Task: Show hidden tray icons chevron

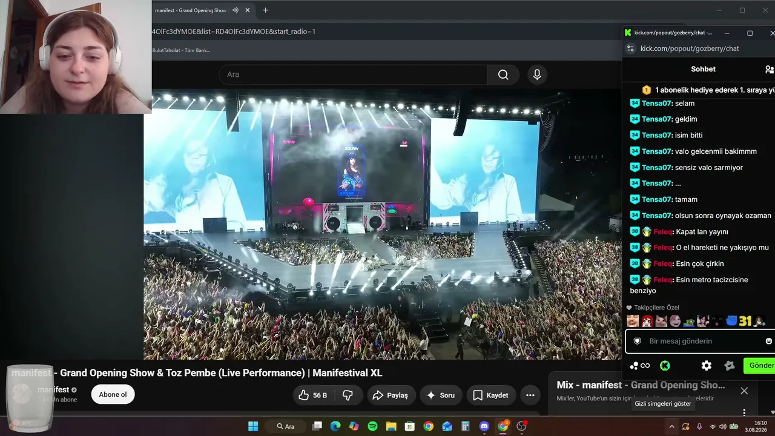Action: (x=671, y=426)
